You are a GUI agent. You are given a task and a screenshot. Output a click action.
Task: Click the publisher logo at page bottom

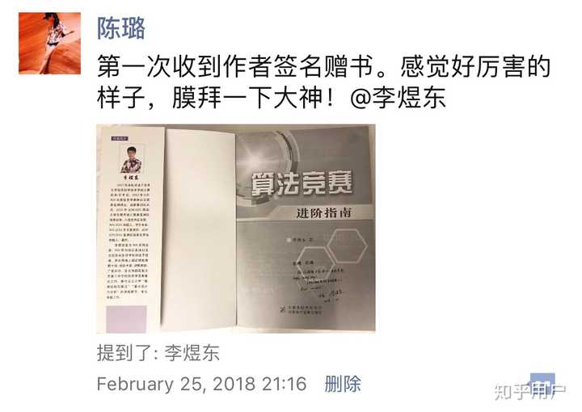coord(301,309)
